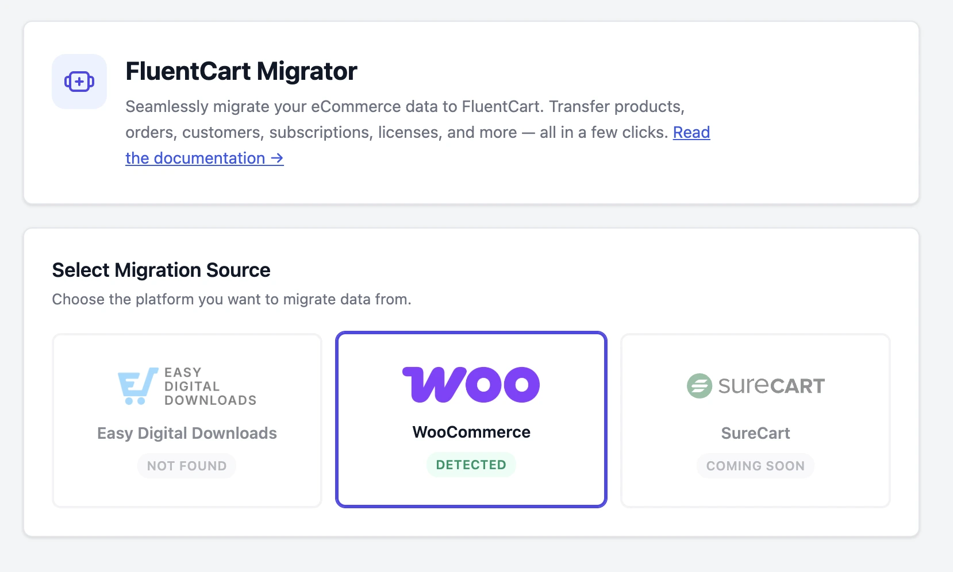Click the SureCart logo
953x572 pixels.
click(755, 385)
